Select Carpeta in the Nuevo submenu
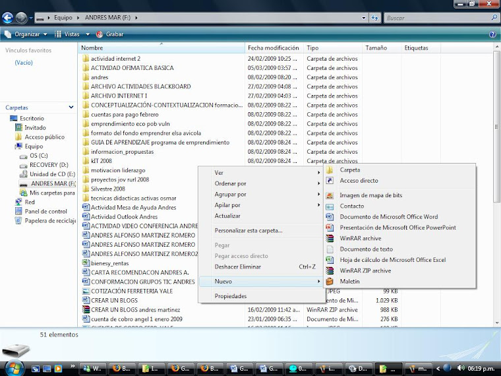Image resolution: width=501 pixels, height=376 pixels. 399,170
